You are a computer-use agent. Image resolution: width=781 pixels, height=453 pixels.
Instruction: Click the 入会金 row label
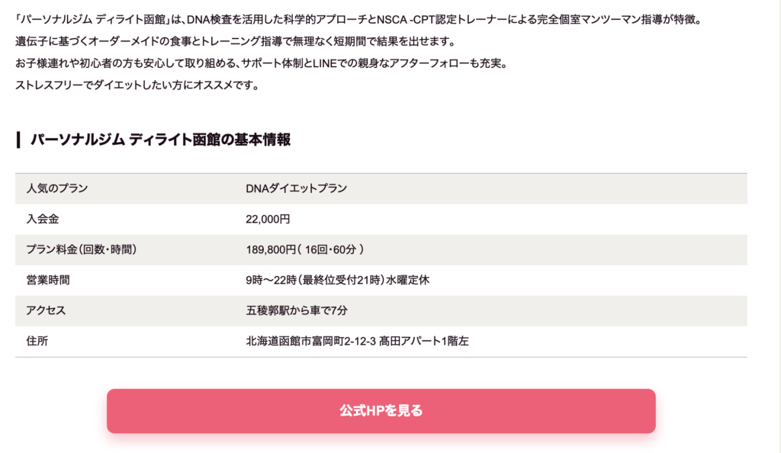pos(43,219)
